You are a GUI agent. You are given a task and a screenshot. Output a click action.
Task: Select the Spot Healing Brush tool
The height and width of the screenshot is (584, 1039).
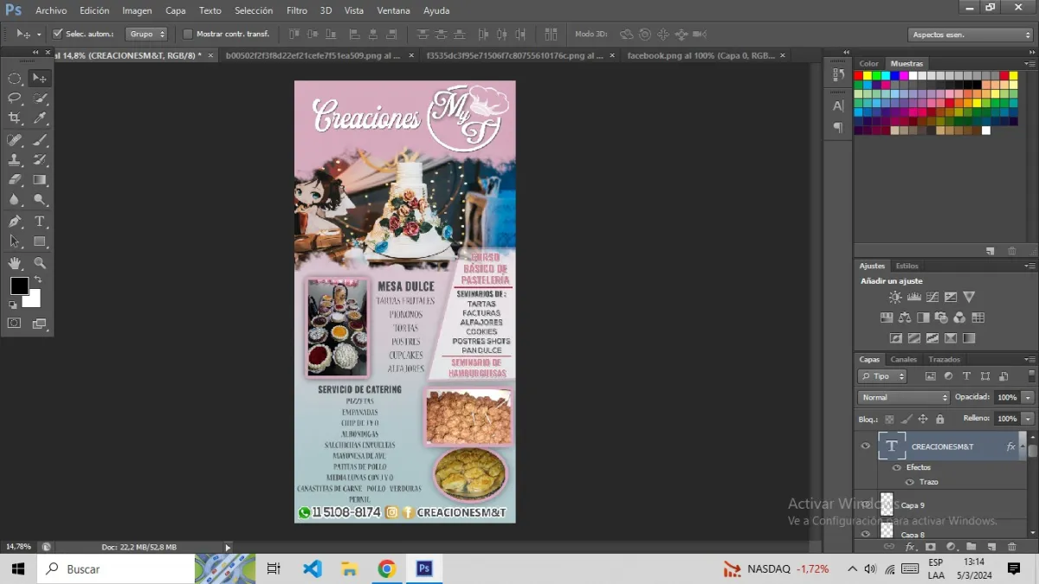coord(15,140)
